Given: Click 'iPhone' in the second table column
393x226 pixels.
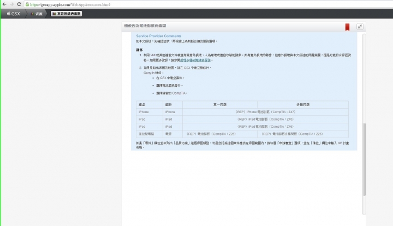Looking at the screenshot, I should coord(170,112).
